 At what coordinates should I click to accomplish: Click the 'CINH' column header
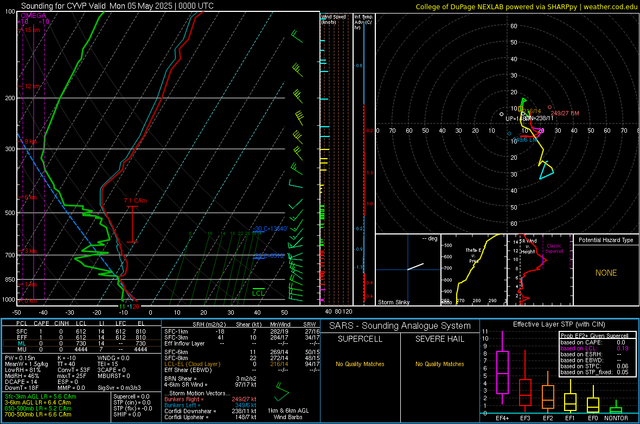coord(61,323)
